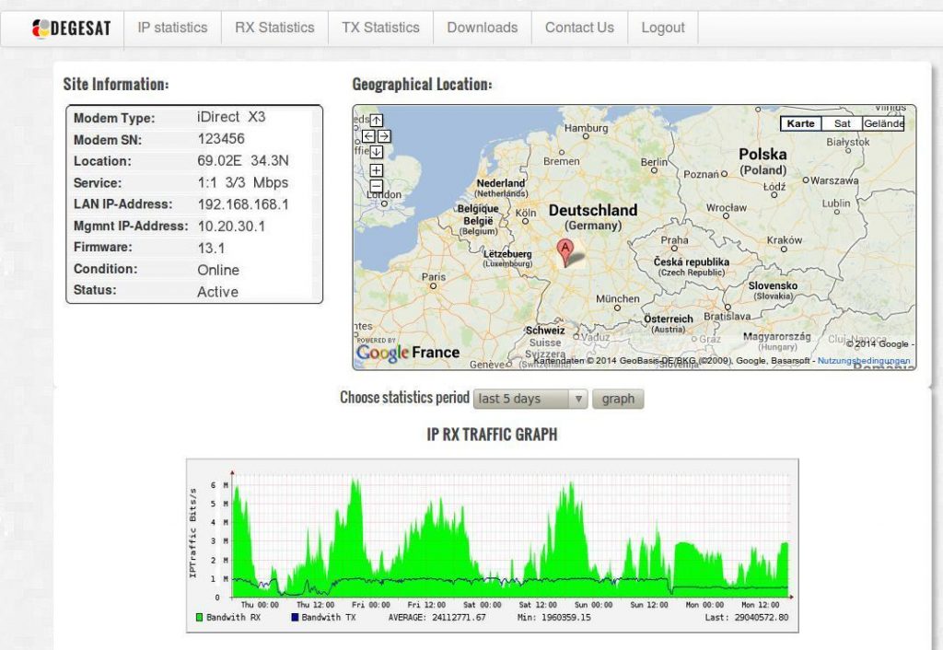Open the statistics period dropdown

(530, 399)
